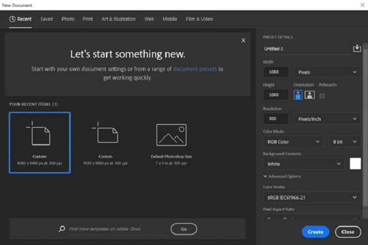Click the magnifier icon in Adobe Stock search
The width and height of the screenshot is (368, 245).
[62, 229]
